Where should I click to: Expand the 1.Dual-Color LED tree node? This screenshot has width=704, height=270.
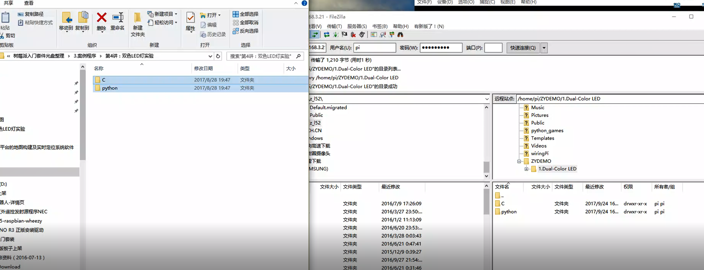pyautogui.click(x=526, y=169)
